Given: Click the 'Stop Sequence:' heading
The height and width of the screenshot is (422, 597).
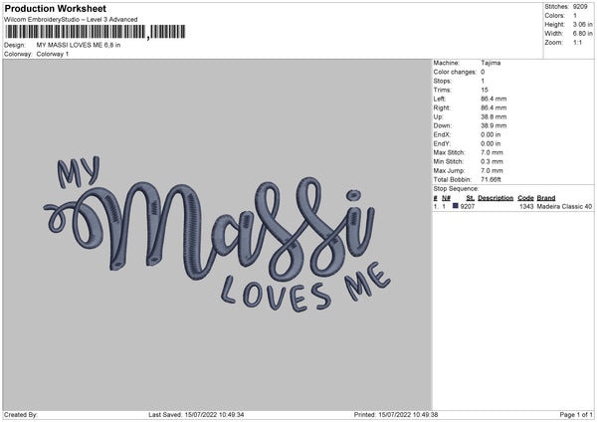Looking at the screenshot, I should (x=456, y=189).
